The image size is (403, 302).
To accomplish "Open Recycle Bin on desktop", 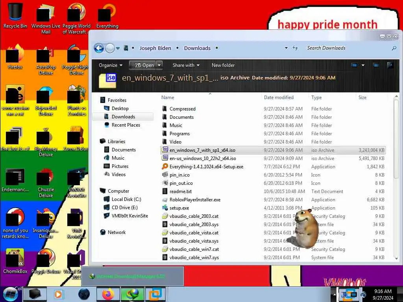I will click(15, 15).
